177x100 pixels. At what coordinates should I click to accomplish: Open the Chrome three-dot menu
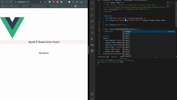point(85,2)
